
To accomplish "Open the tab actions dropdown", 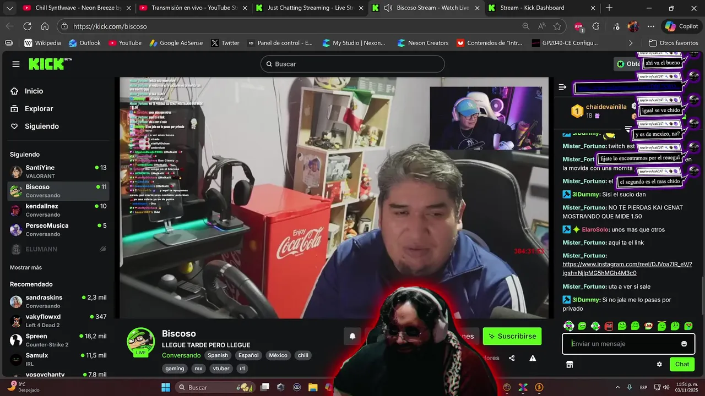I will (x=9, y=8).
